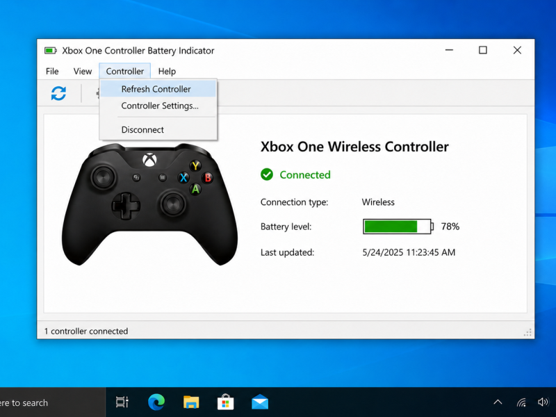Screen dimensions: 556x417
Task: Launch Microsoft Edge from the taskbar
Action: pos(156,402)
